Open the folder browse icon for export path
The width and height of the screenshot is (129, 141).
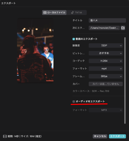[123, 28]
